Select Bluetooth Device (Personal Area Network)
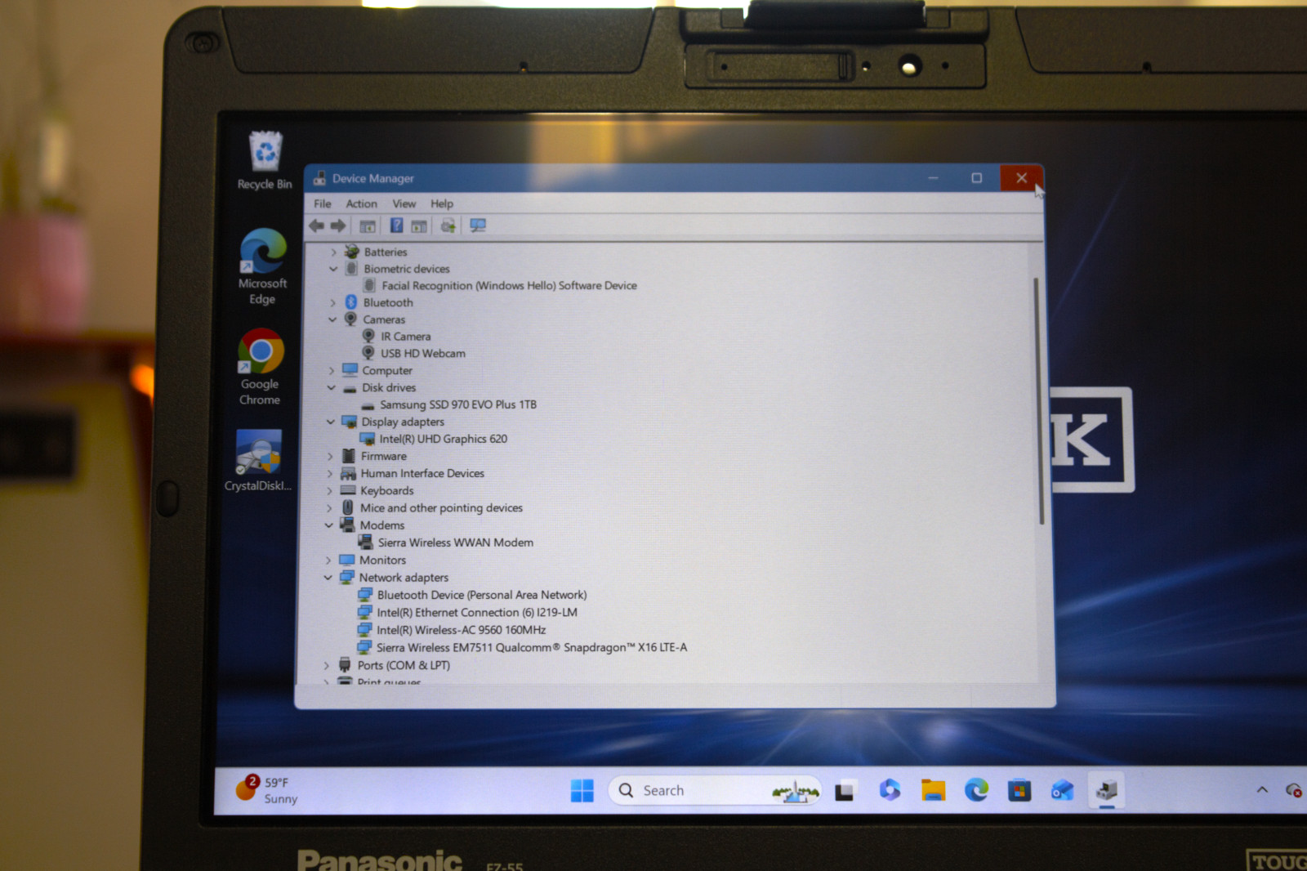Image resolution: width=1307 pixels, height=871 pixels. coord(482,596)
